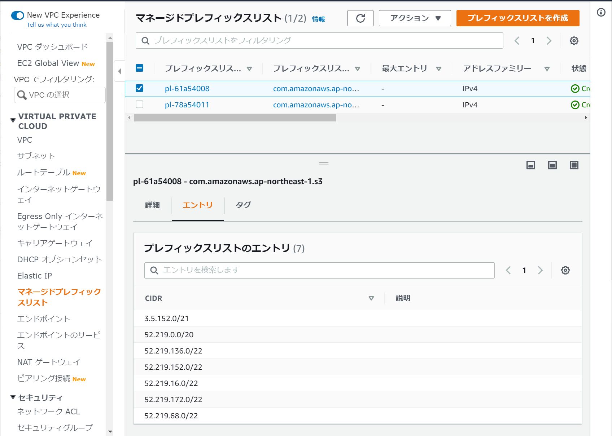Select CIDR entry 52.219.136.0/22

point(357,351)
